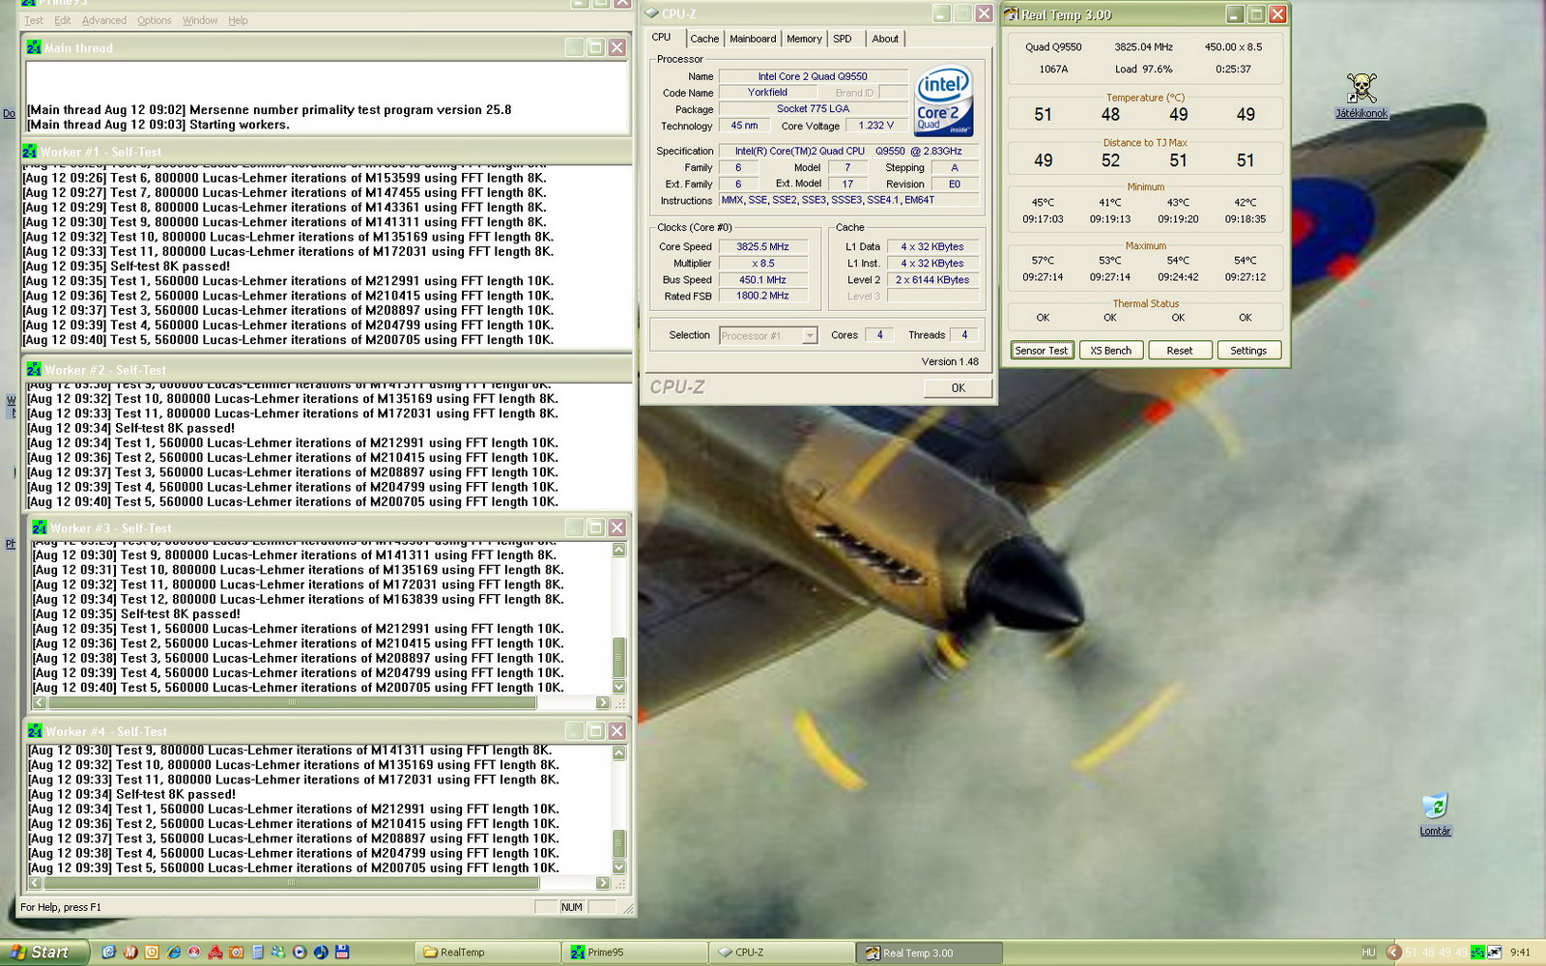Open Internet Explorer from the quick launch bar
Image resolution: width=1546 pixels, height=966 pixels.
pyautogui.click(x=173, y=952)
